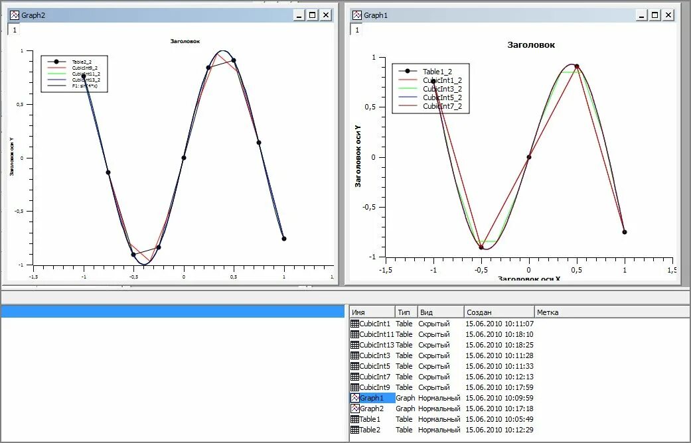This screenshot has height=443, width=691.
Task: Click Table1_2 legend entry in Graph1
Action: tap(437, 72)
